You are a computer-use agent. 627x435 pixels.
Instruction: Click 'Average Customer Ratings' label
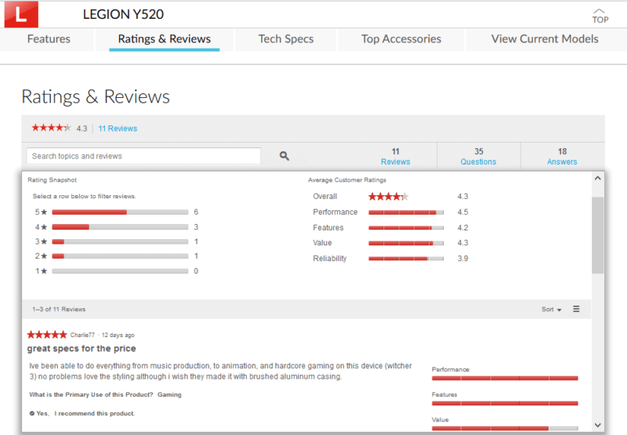[347, 180]
